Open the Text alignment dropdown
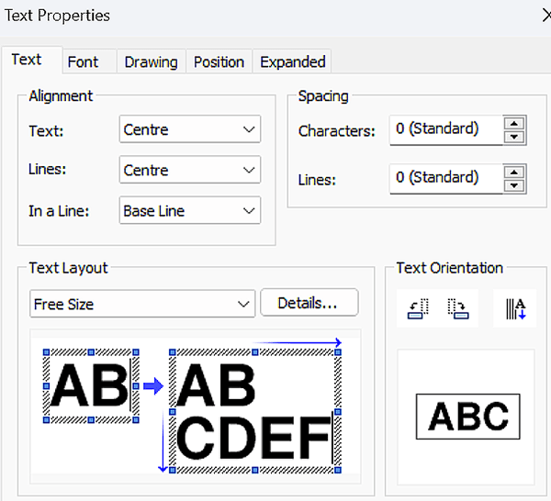551x501 pixels. pos(190,130)
